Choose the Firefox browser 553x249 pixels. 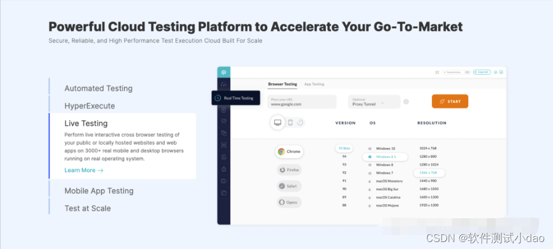click(289, 170)
